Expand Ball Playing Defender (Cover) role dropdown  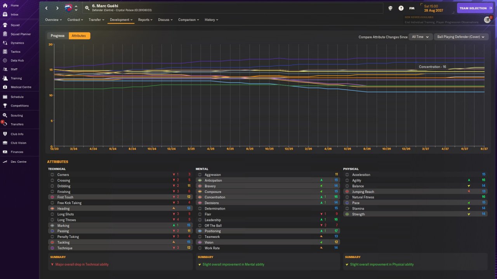click(x=461, y=37)
